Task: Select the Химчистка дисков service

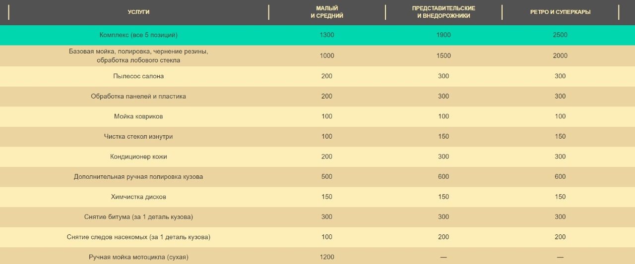Action: pyautogui.click(x=138, y=197)
